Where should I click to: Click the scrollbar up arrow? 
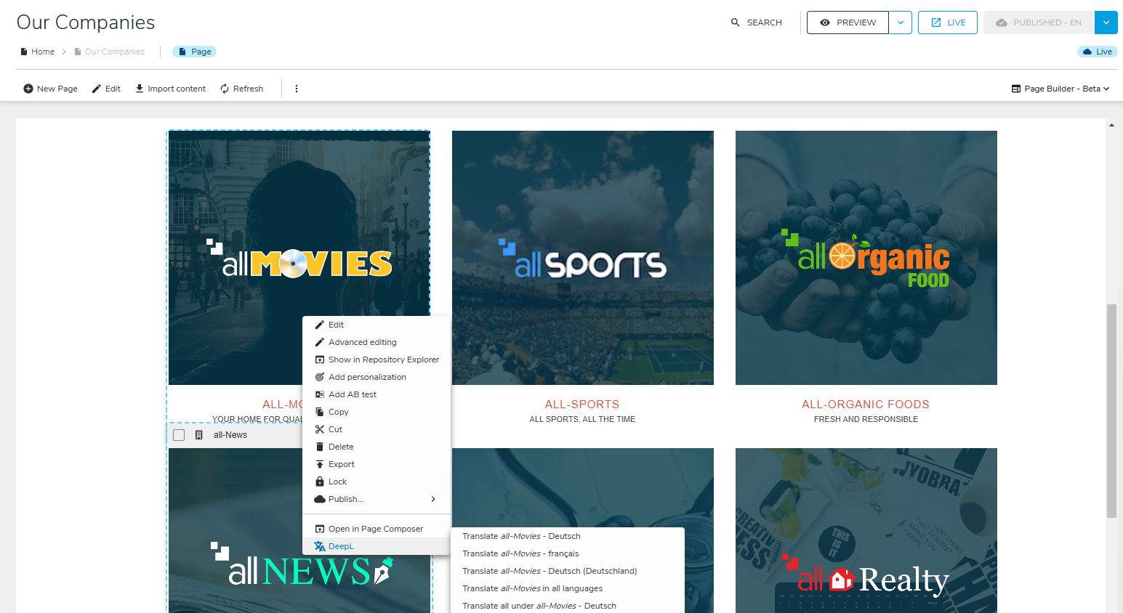point(1111,125)
